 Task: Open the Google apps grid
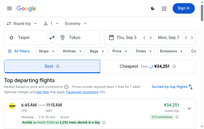[x=164, y=8]
